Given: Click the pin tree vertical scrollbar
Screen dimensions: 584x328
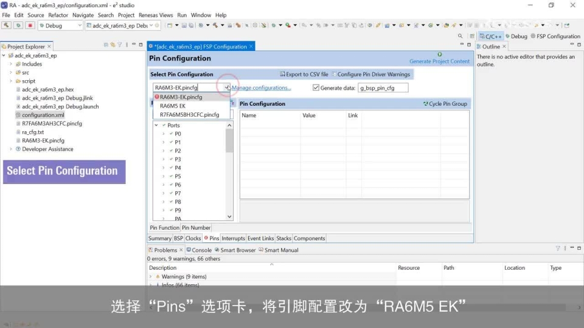Looking at the screenshot, I should tap(229, 170).
